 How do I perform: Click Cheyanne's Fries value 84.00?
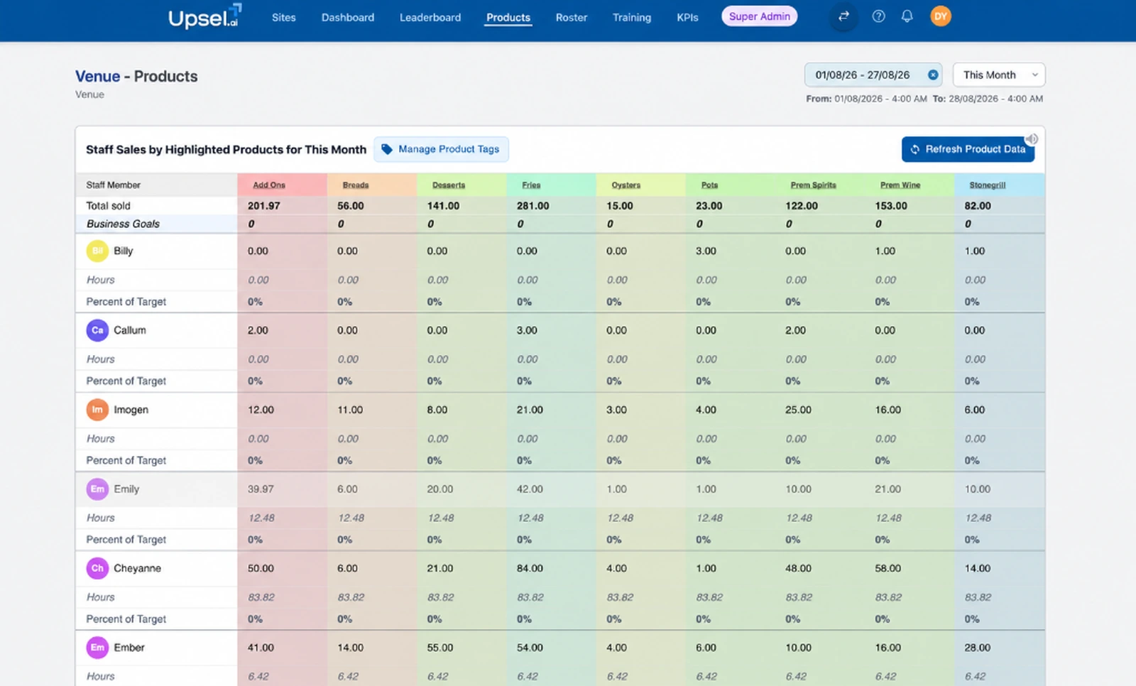(530, 568)
